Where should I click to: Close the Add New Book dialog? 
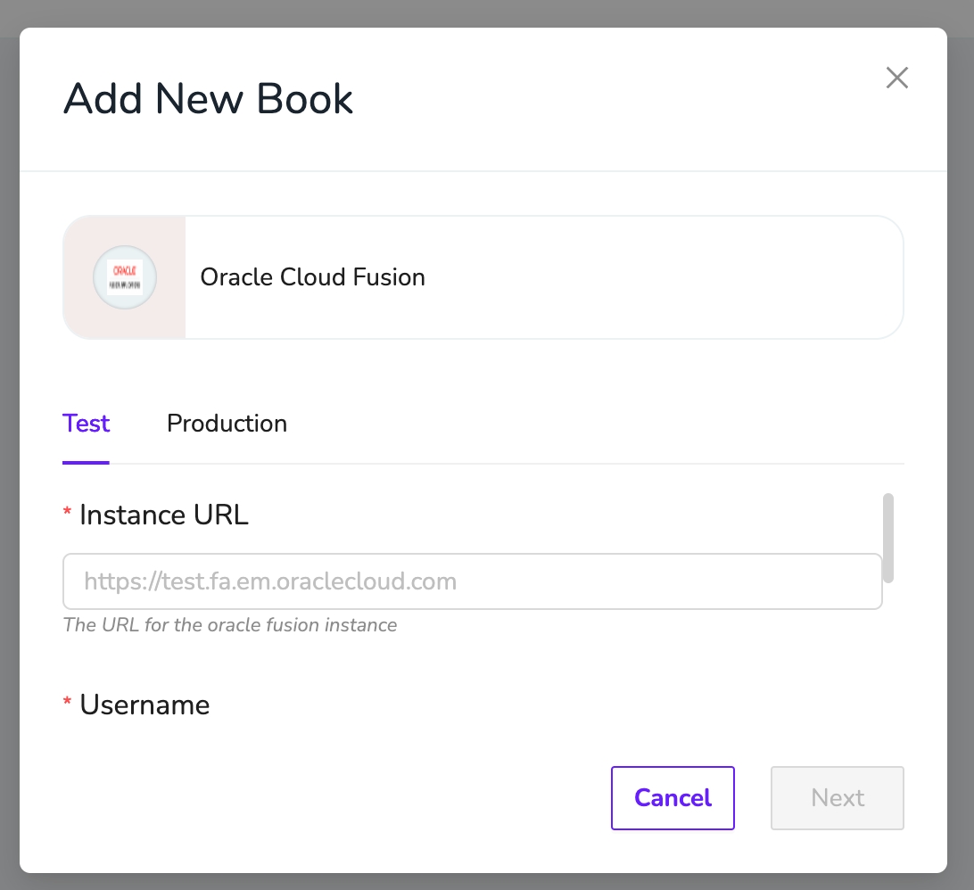pyautogui.click(x=896, y=78)
